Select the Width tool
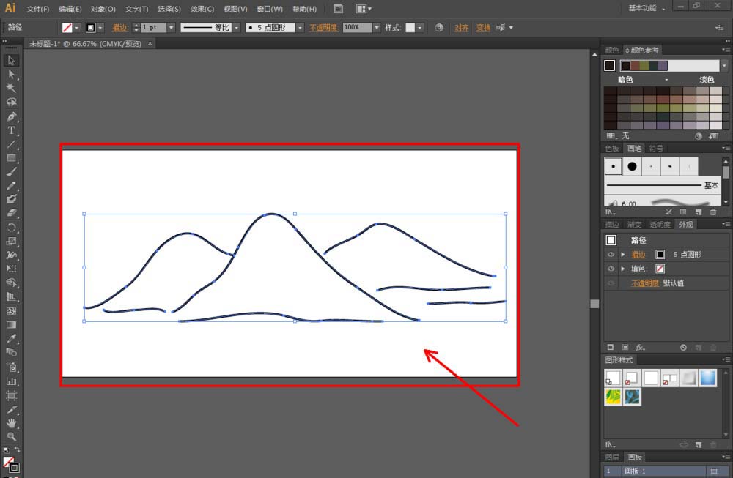 click(x=11, y=255)
